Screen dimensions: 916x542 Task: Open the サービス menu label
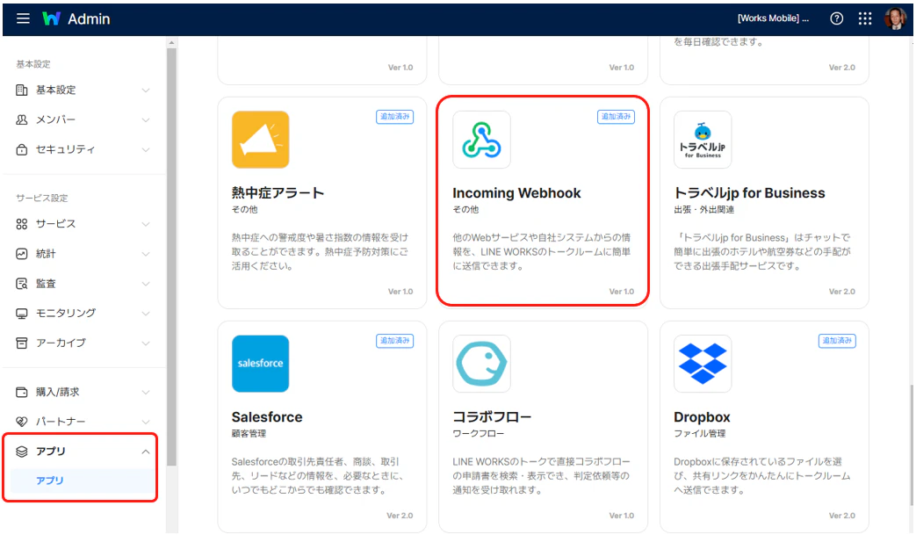click(x=56, y=224)
